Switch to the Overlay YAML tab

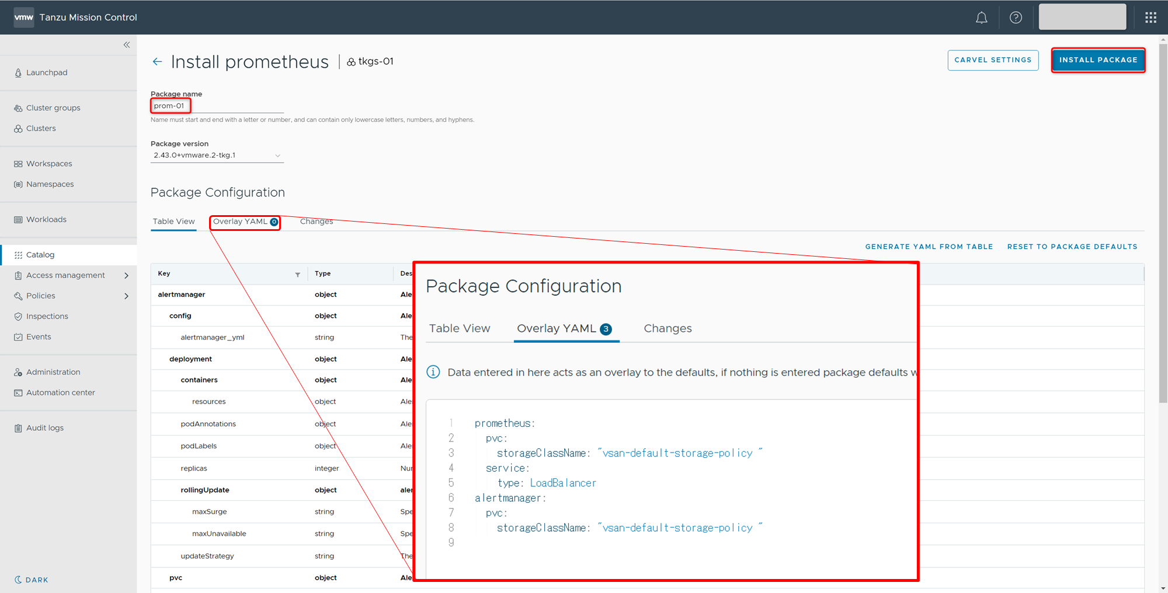tap(245, 222)
